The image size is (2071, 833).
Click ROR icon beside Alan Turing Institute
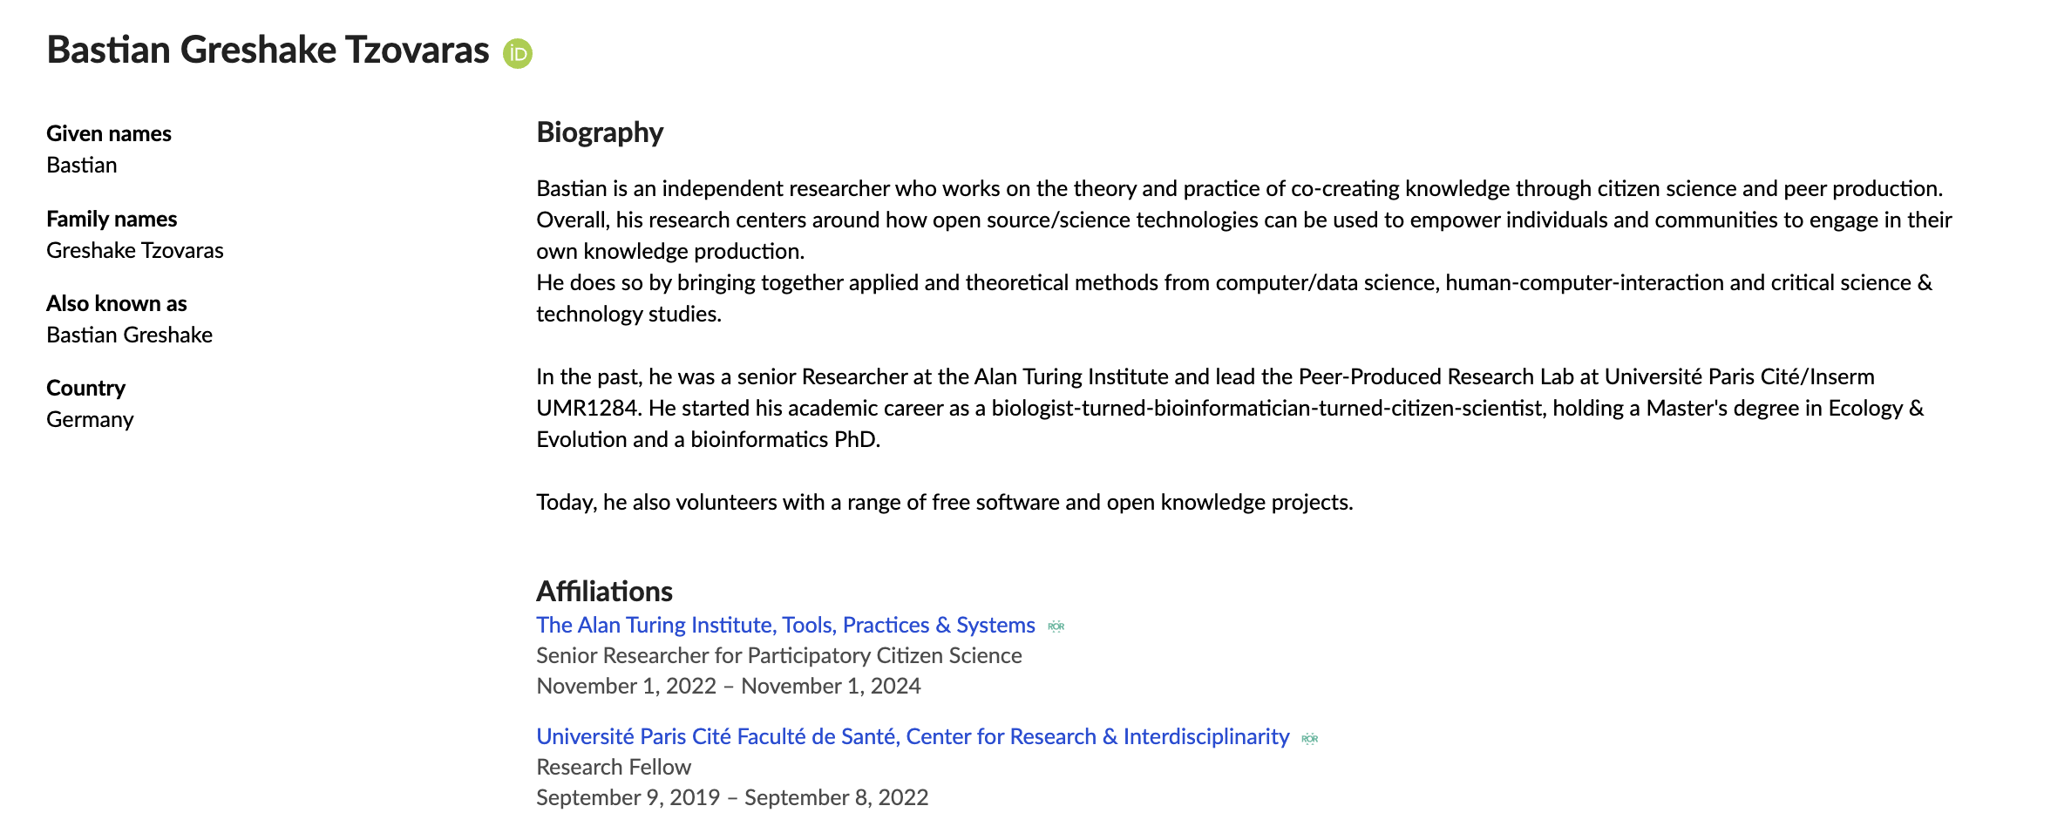[x=1056, y=626]
